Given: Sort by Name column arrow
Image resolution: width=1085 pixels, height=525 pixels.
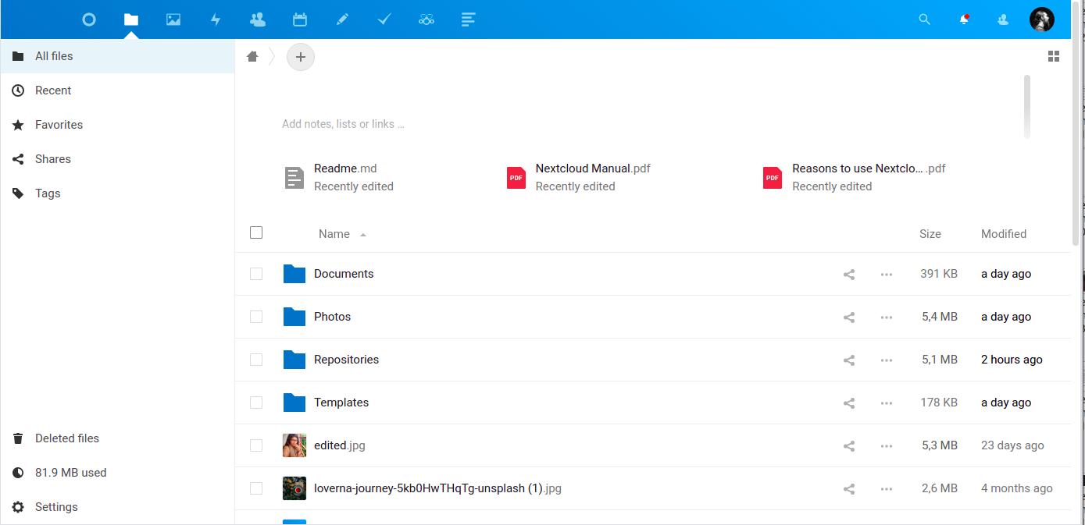Looking at the screenshot, I should tap(363, 235).
